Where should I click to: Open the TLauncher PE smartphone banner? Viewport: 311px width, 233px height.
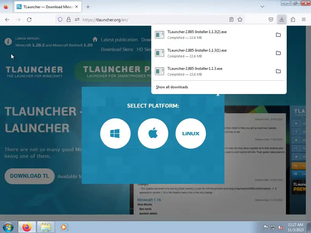pyautogui.click(x=113, y=72)
